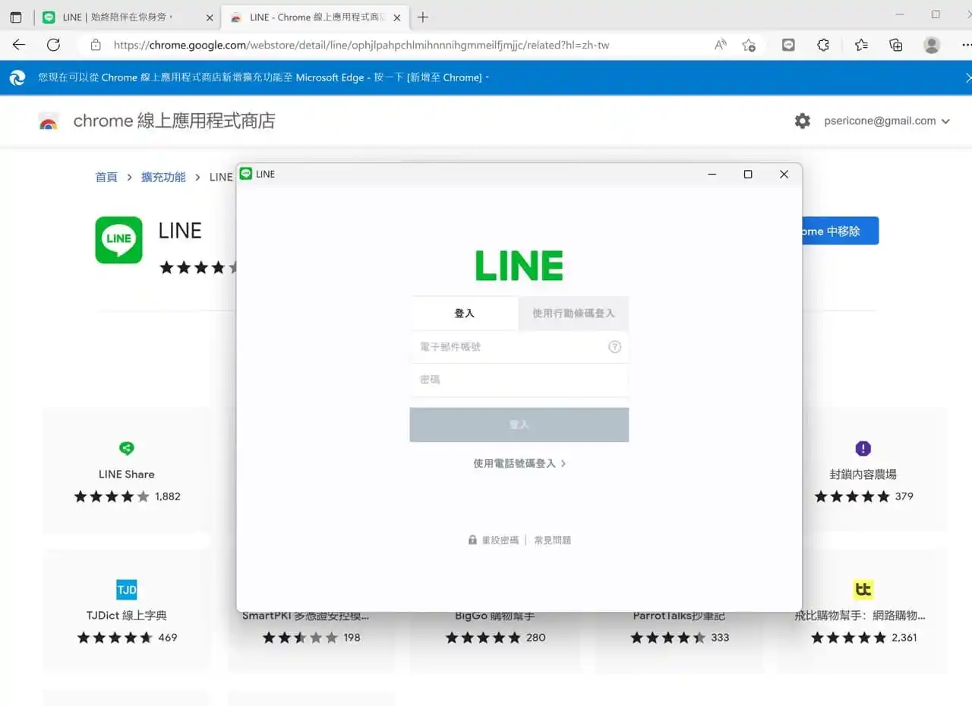Click the 飛比購物幫手 yellow icon
The image size is (972, 706).
[x=863, y=590]
